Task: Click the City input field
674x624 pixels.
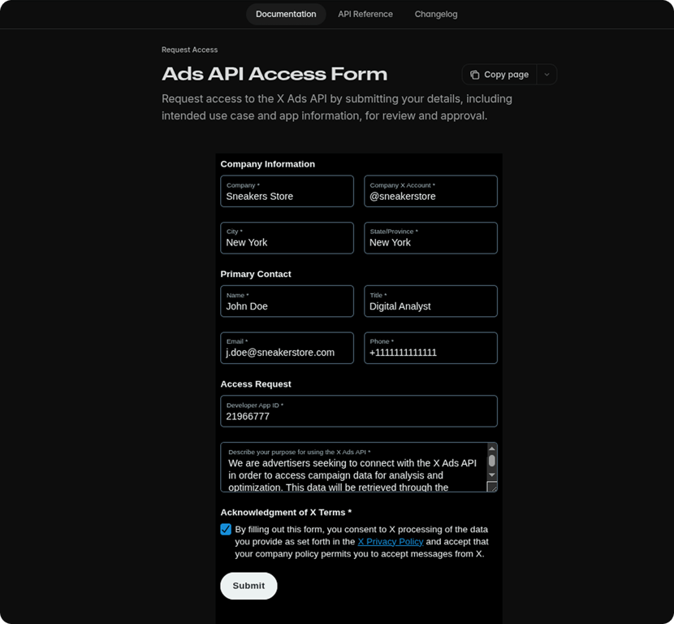Action: click(x=287, y=238)
